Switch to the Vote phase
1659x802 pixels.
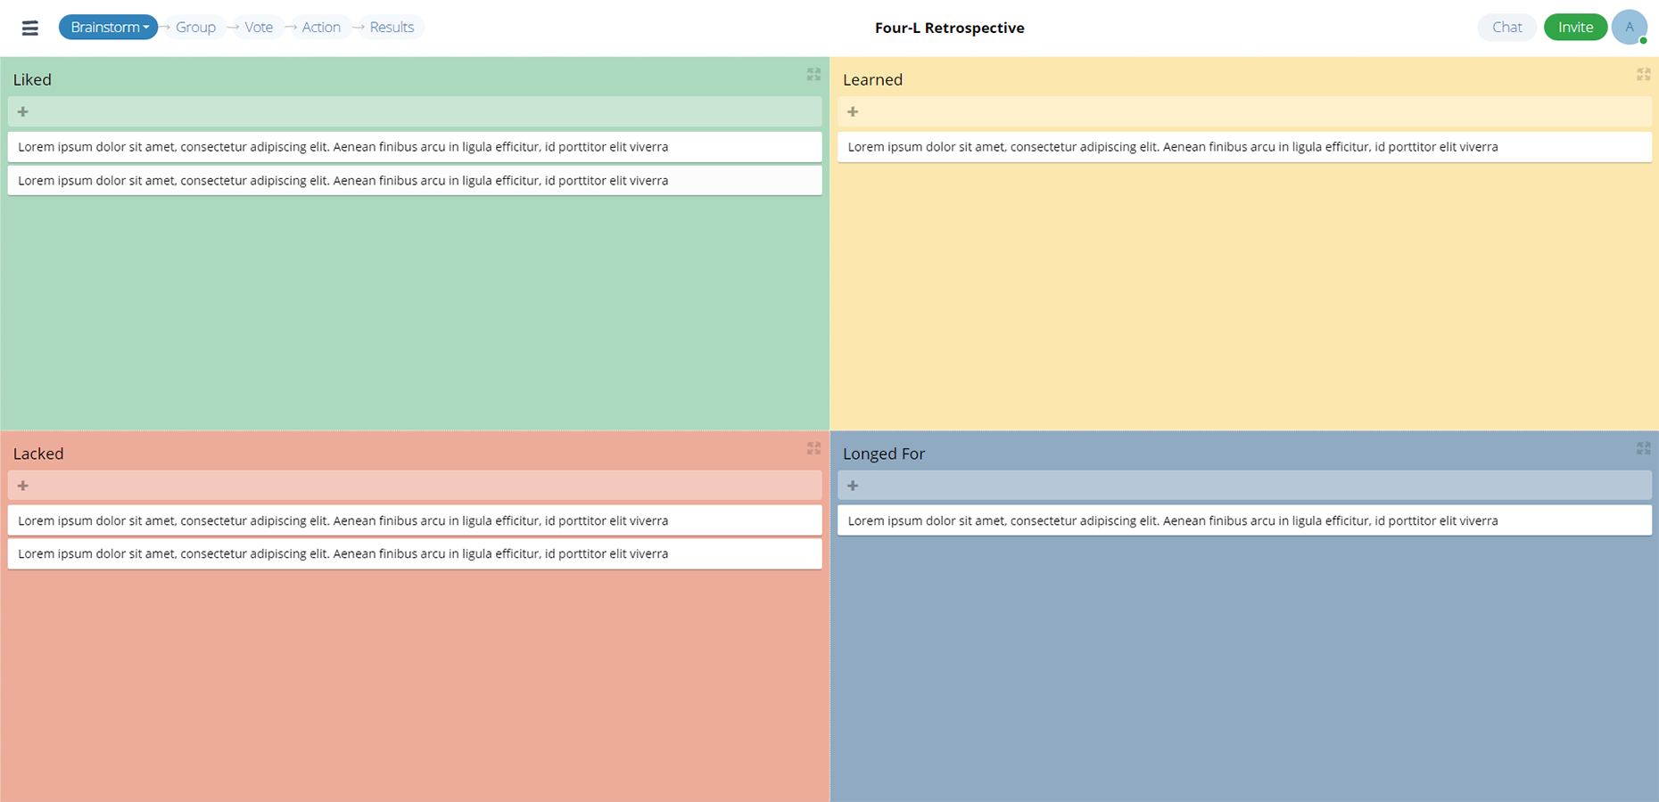point(258,27)
